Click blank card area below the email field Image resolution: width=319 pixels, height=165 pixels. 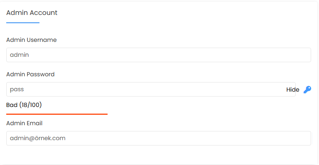(x=159, y=155)
